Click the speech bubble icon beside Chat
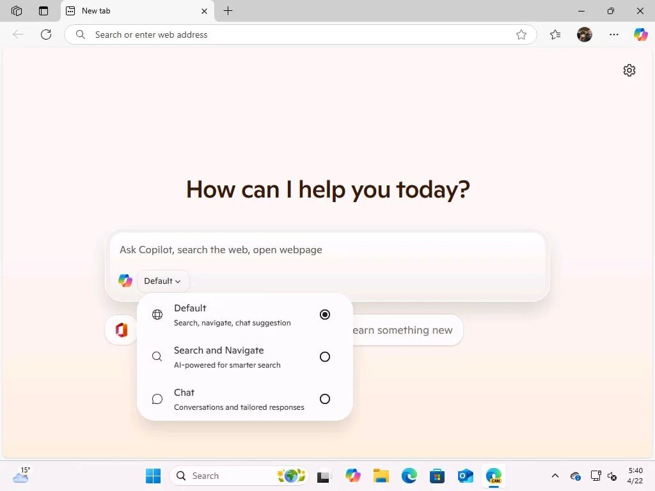Image resolution: width=655 pixels, height=491 pixels. pyautogui.click(x=157, y=399)
